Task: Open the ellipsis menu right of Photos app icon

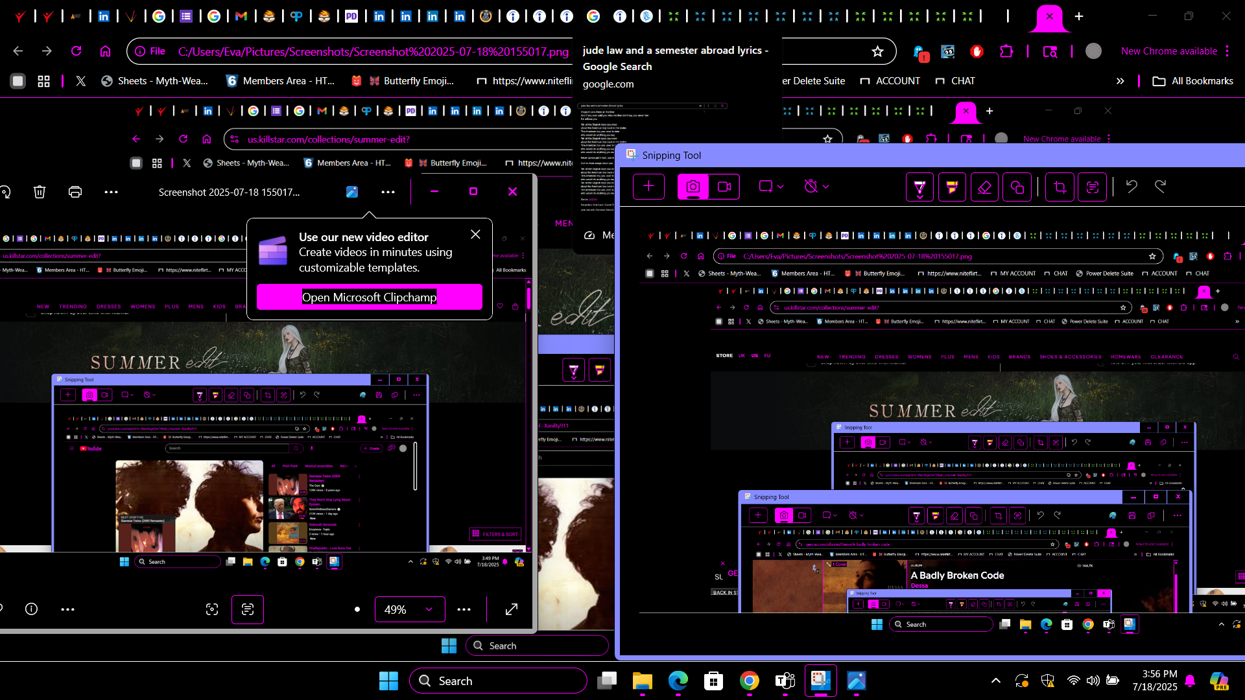Action: coord(388,192)
